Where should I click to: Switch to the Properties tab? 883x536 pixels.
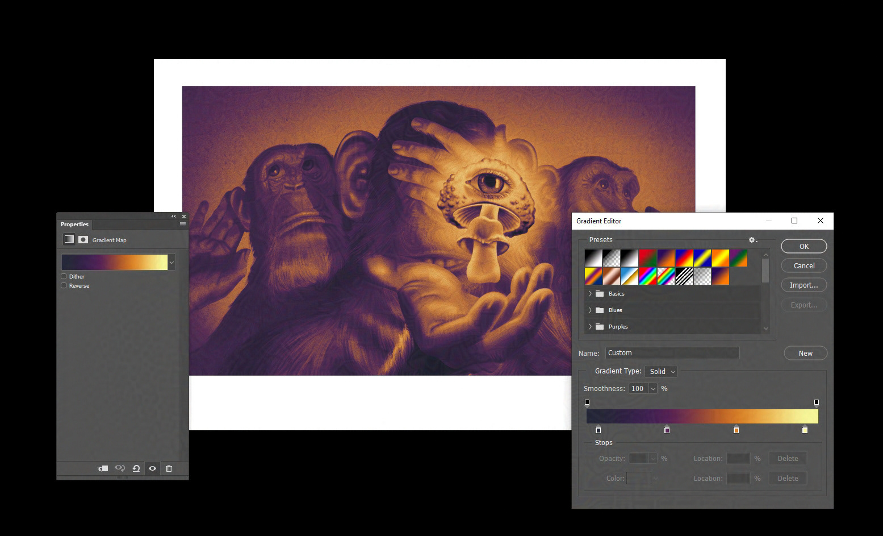[74, 225]
